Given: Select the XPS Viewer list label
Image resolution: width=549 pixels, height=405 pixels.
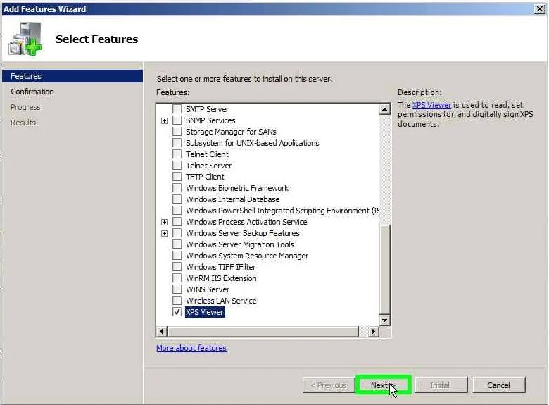Looking at the screenshot, I should coord(205,312).
